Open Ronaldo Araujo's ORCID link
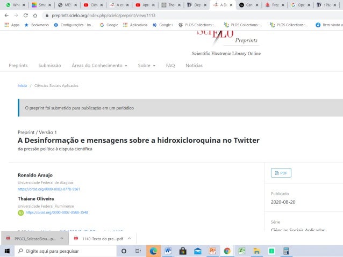 pos(49,189)
